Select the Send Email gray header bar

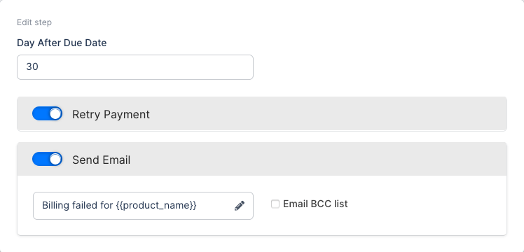point(262,159)
